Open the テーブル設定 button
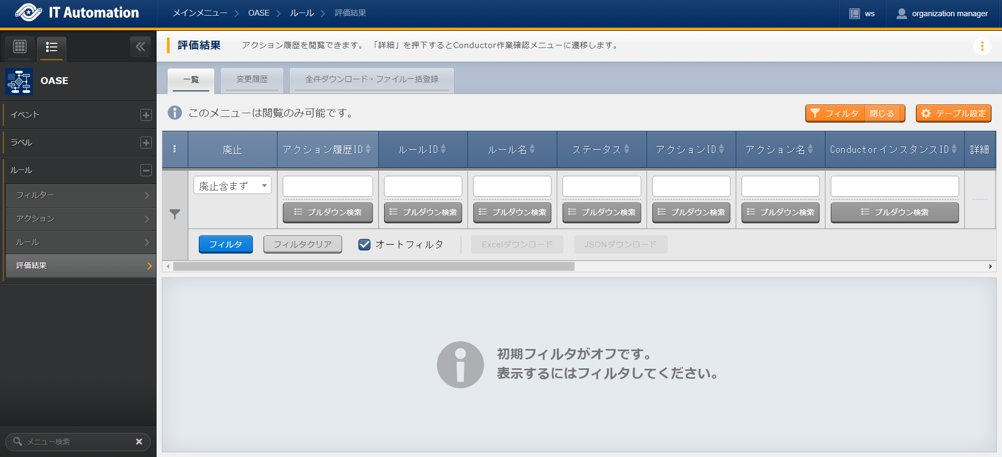Viewport: 1002px width, 457px height. click(x=953, y=113)
